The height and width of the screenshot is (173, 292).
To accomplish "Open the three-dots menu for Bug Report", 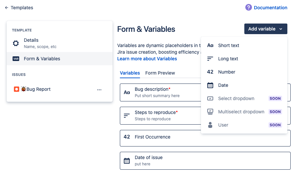I will pyautogui.click(x=99, y=89).
